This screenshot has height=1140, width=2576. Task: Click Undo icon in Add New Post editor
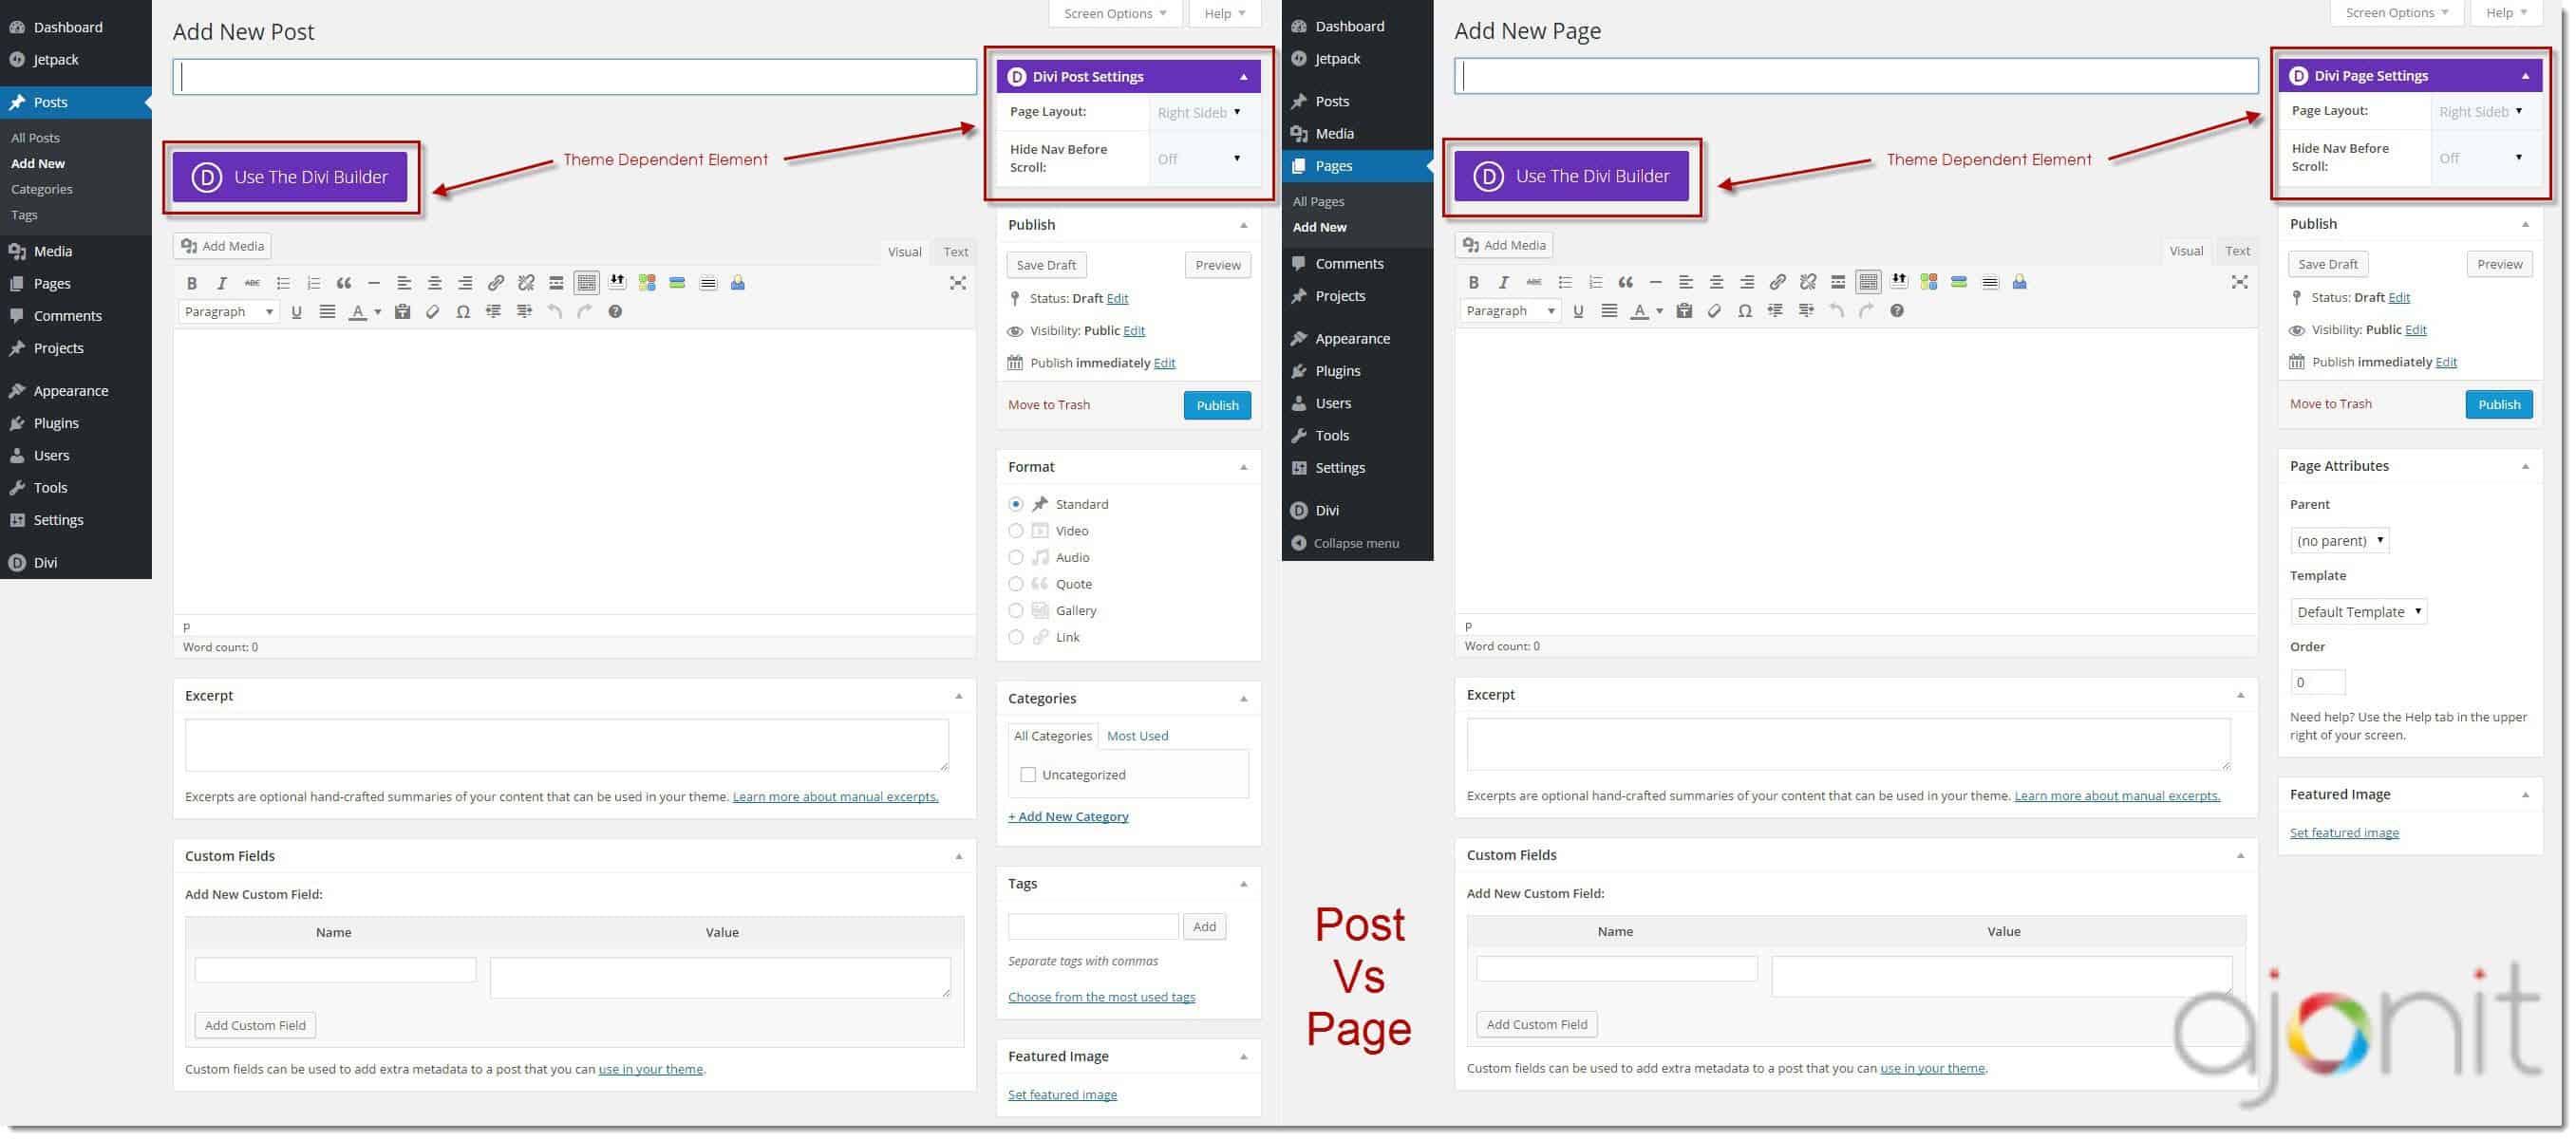click(x=555, y=312)
